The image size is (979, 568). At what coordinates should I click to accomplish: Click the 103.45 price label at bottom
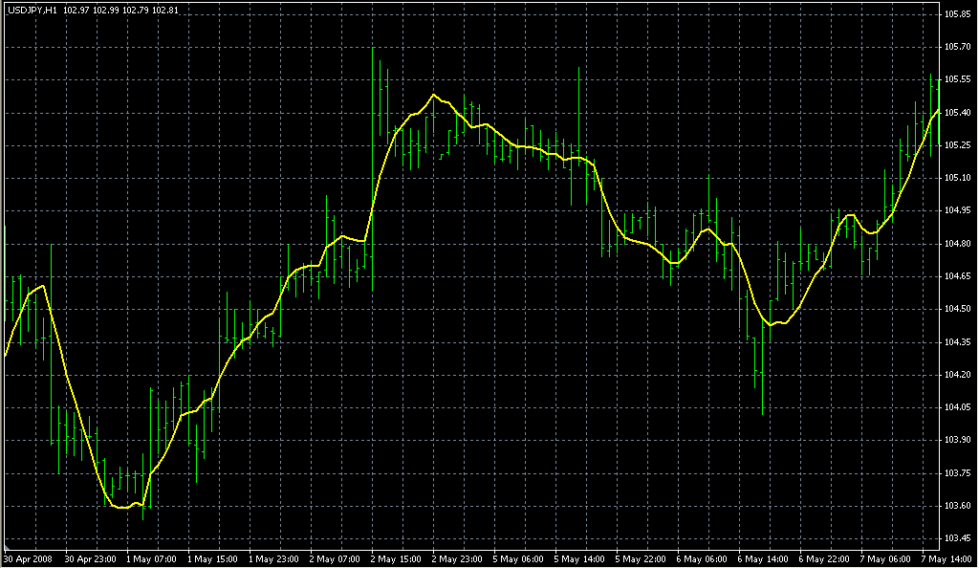pyautogui.click(x=957, y=537)
